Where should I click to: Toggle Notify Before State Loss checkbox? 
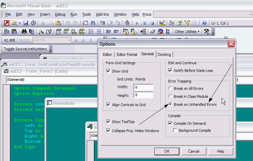170,70
